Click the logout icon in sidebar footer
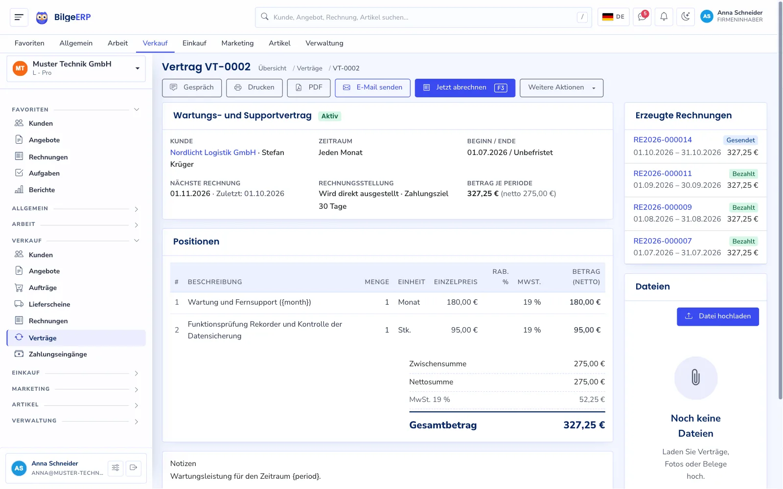The height and width of the screenshot is (489, 783). coord(133,468)
